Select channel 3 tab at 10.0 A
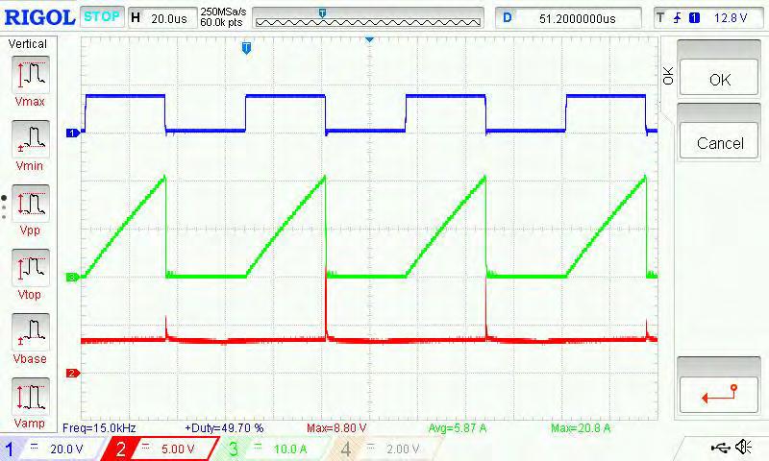Viewport: 769px width, 461px height. point(273,449)
